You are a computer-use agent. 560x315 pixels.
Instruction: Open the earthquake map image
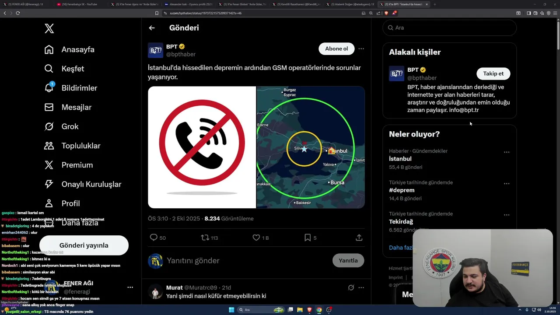311,147
